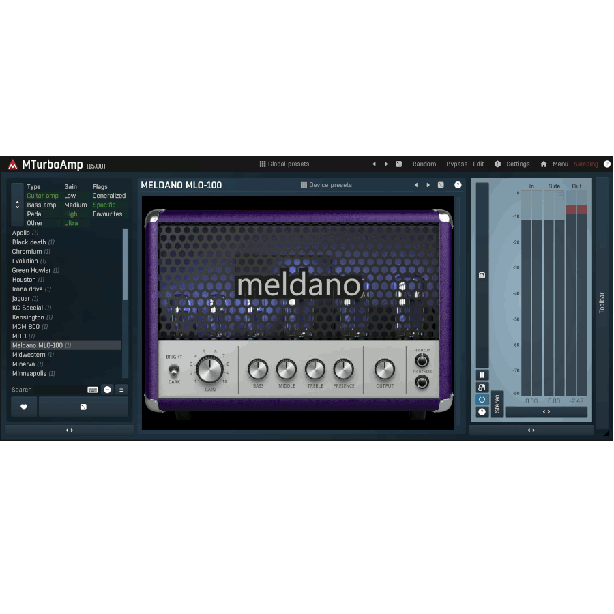Viewport: 614px width, 614px height.
Task: Toggle Medium gain filter
Action: coord(76,205)
